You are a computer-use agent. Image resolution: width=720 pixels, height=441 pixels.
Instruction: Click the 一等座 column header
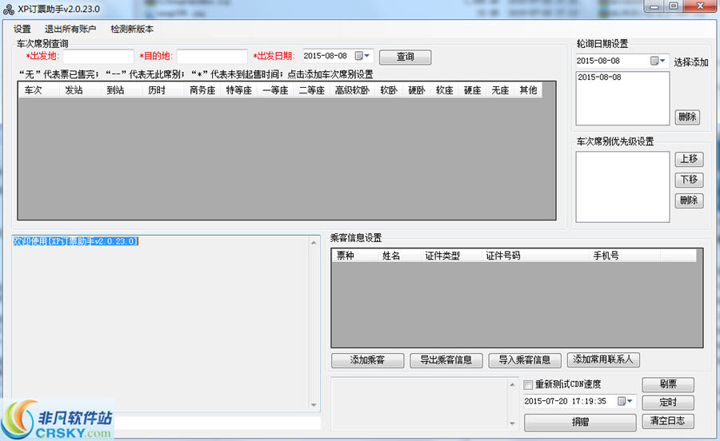(x=275, y=89)
